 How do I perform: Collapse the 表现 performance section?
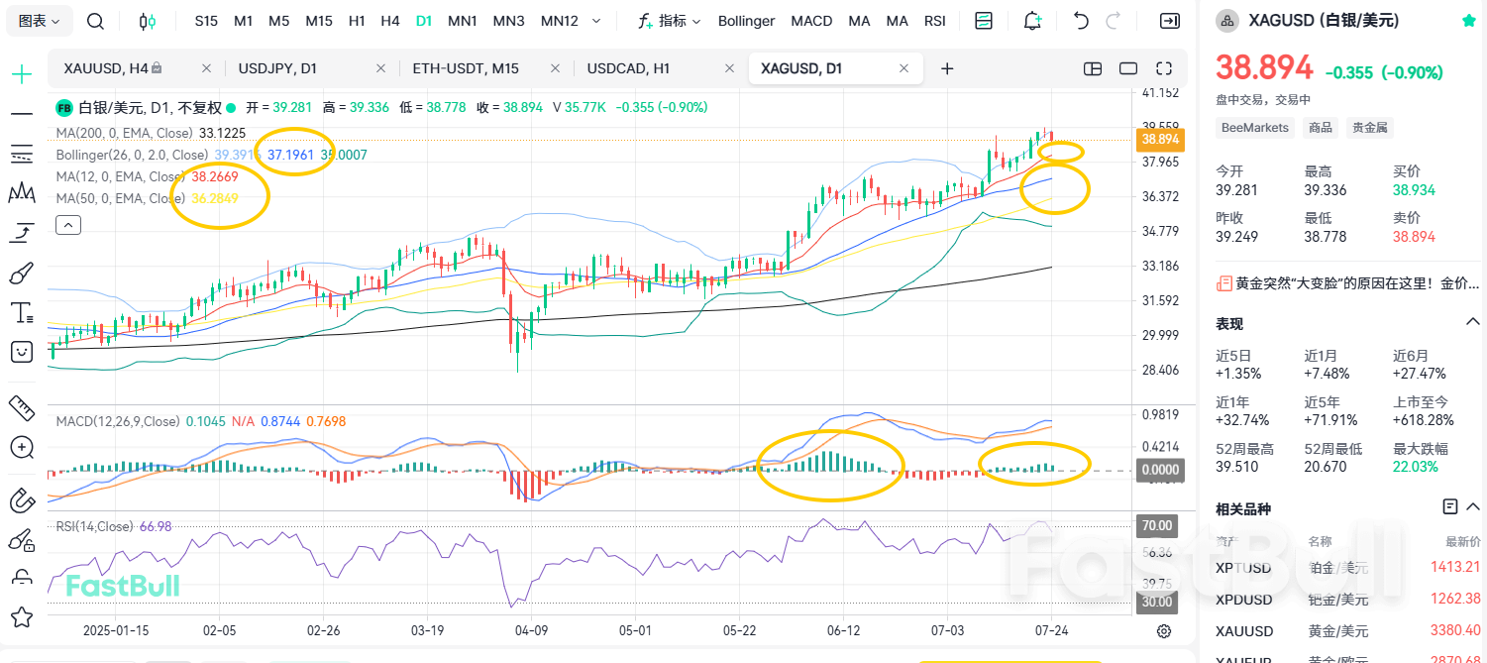(1472, 321)
